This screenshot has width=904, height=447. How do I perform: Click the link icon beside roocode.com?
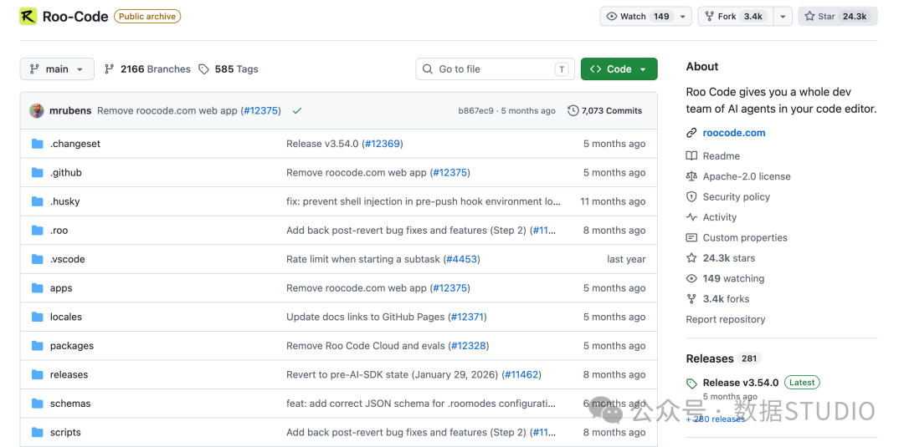click(691, 133)
